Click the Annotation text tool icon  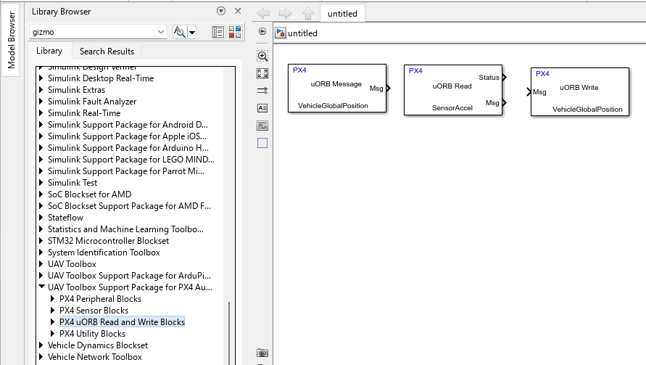[262, 108]
